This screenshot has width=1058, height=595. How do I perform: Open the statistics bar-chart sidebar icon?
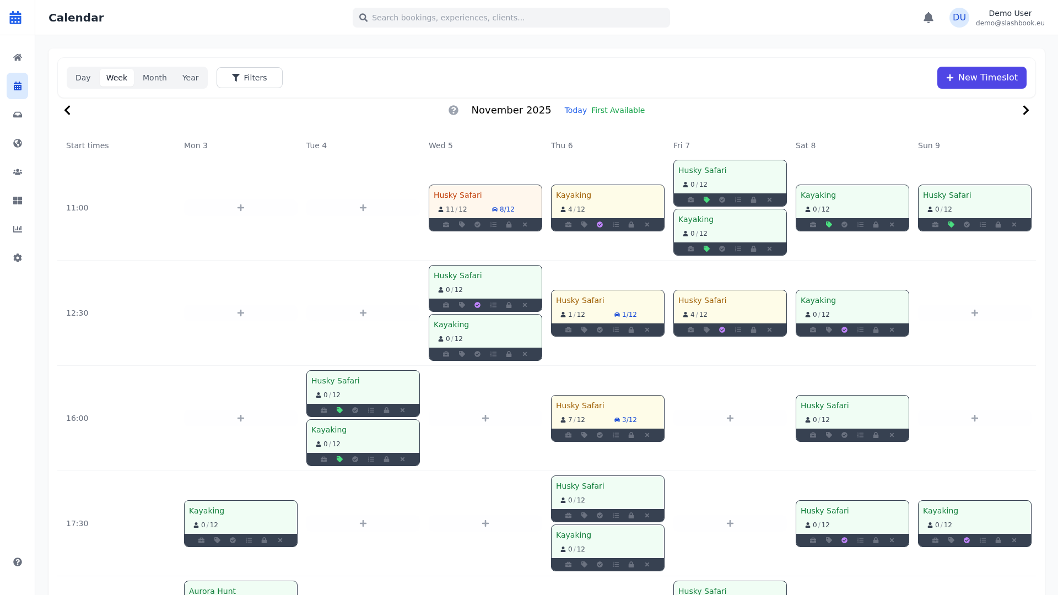point(18,229)
